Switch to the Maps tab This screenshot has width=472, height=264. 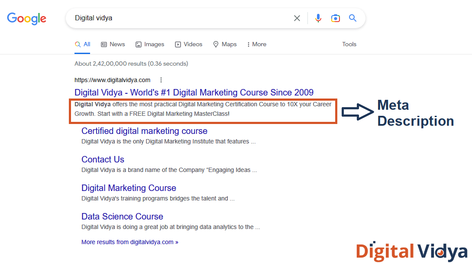coord(225,45)
